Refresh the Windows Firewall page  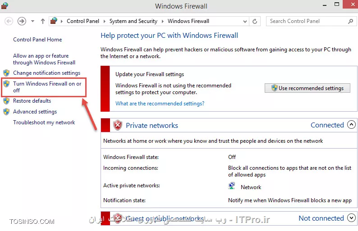tap(255, 21)
